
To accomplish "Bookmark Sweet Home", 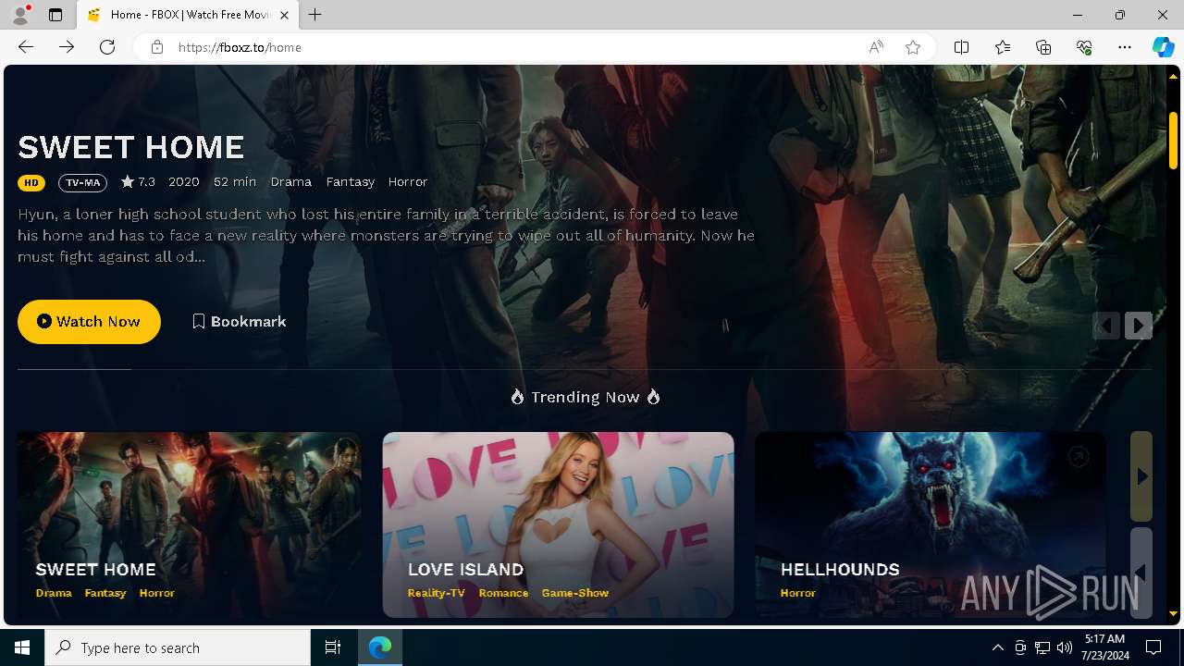I will pos(239,322).
